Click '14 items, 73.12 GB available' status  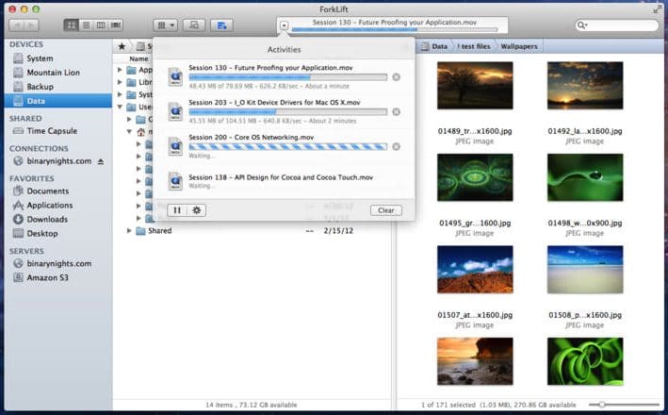coord(252,405)
